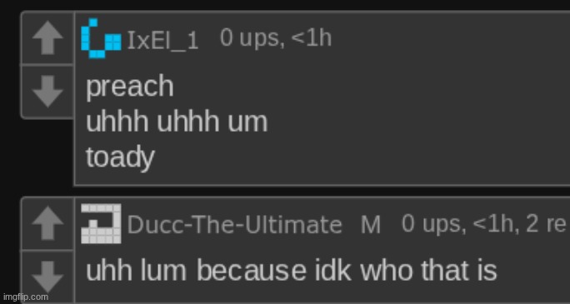Visit the IxEl_1 username profile
Screen dimensions: 570x304
click(x=162, y=40)
